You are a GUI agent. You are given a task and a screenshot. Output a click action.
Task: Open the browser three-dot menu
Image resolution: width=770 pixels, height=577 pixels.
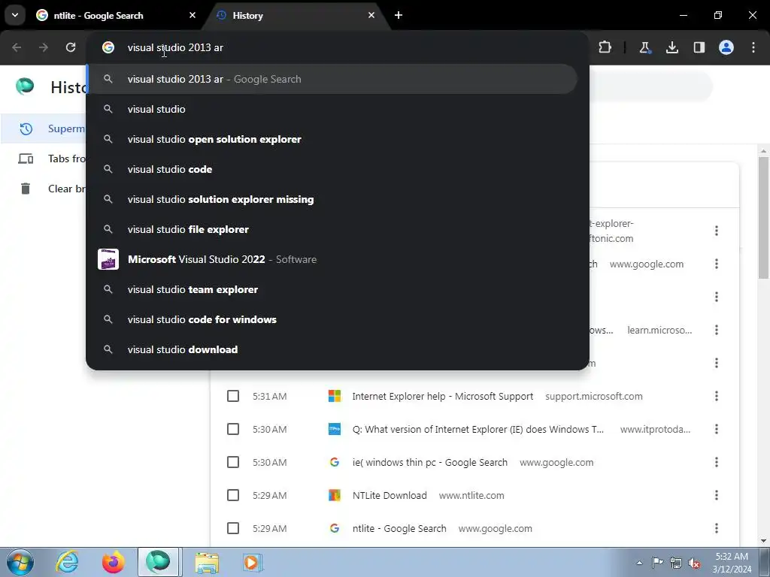pos(753,47)
